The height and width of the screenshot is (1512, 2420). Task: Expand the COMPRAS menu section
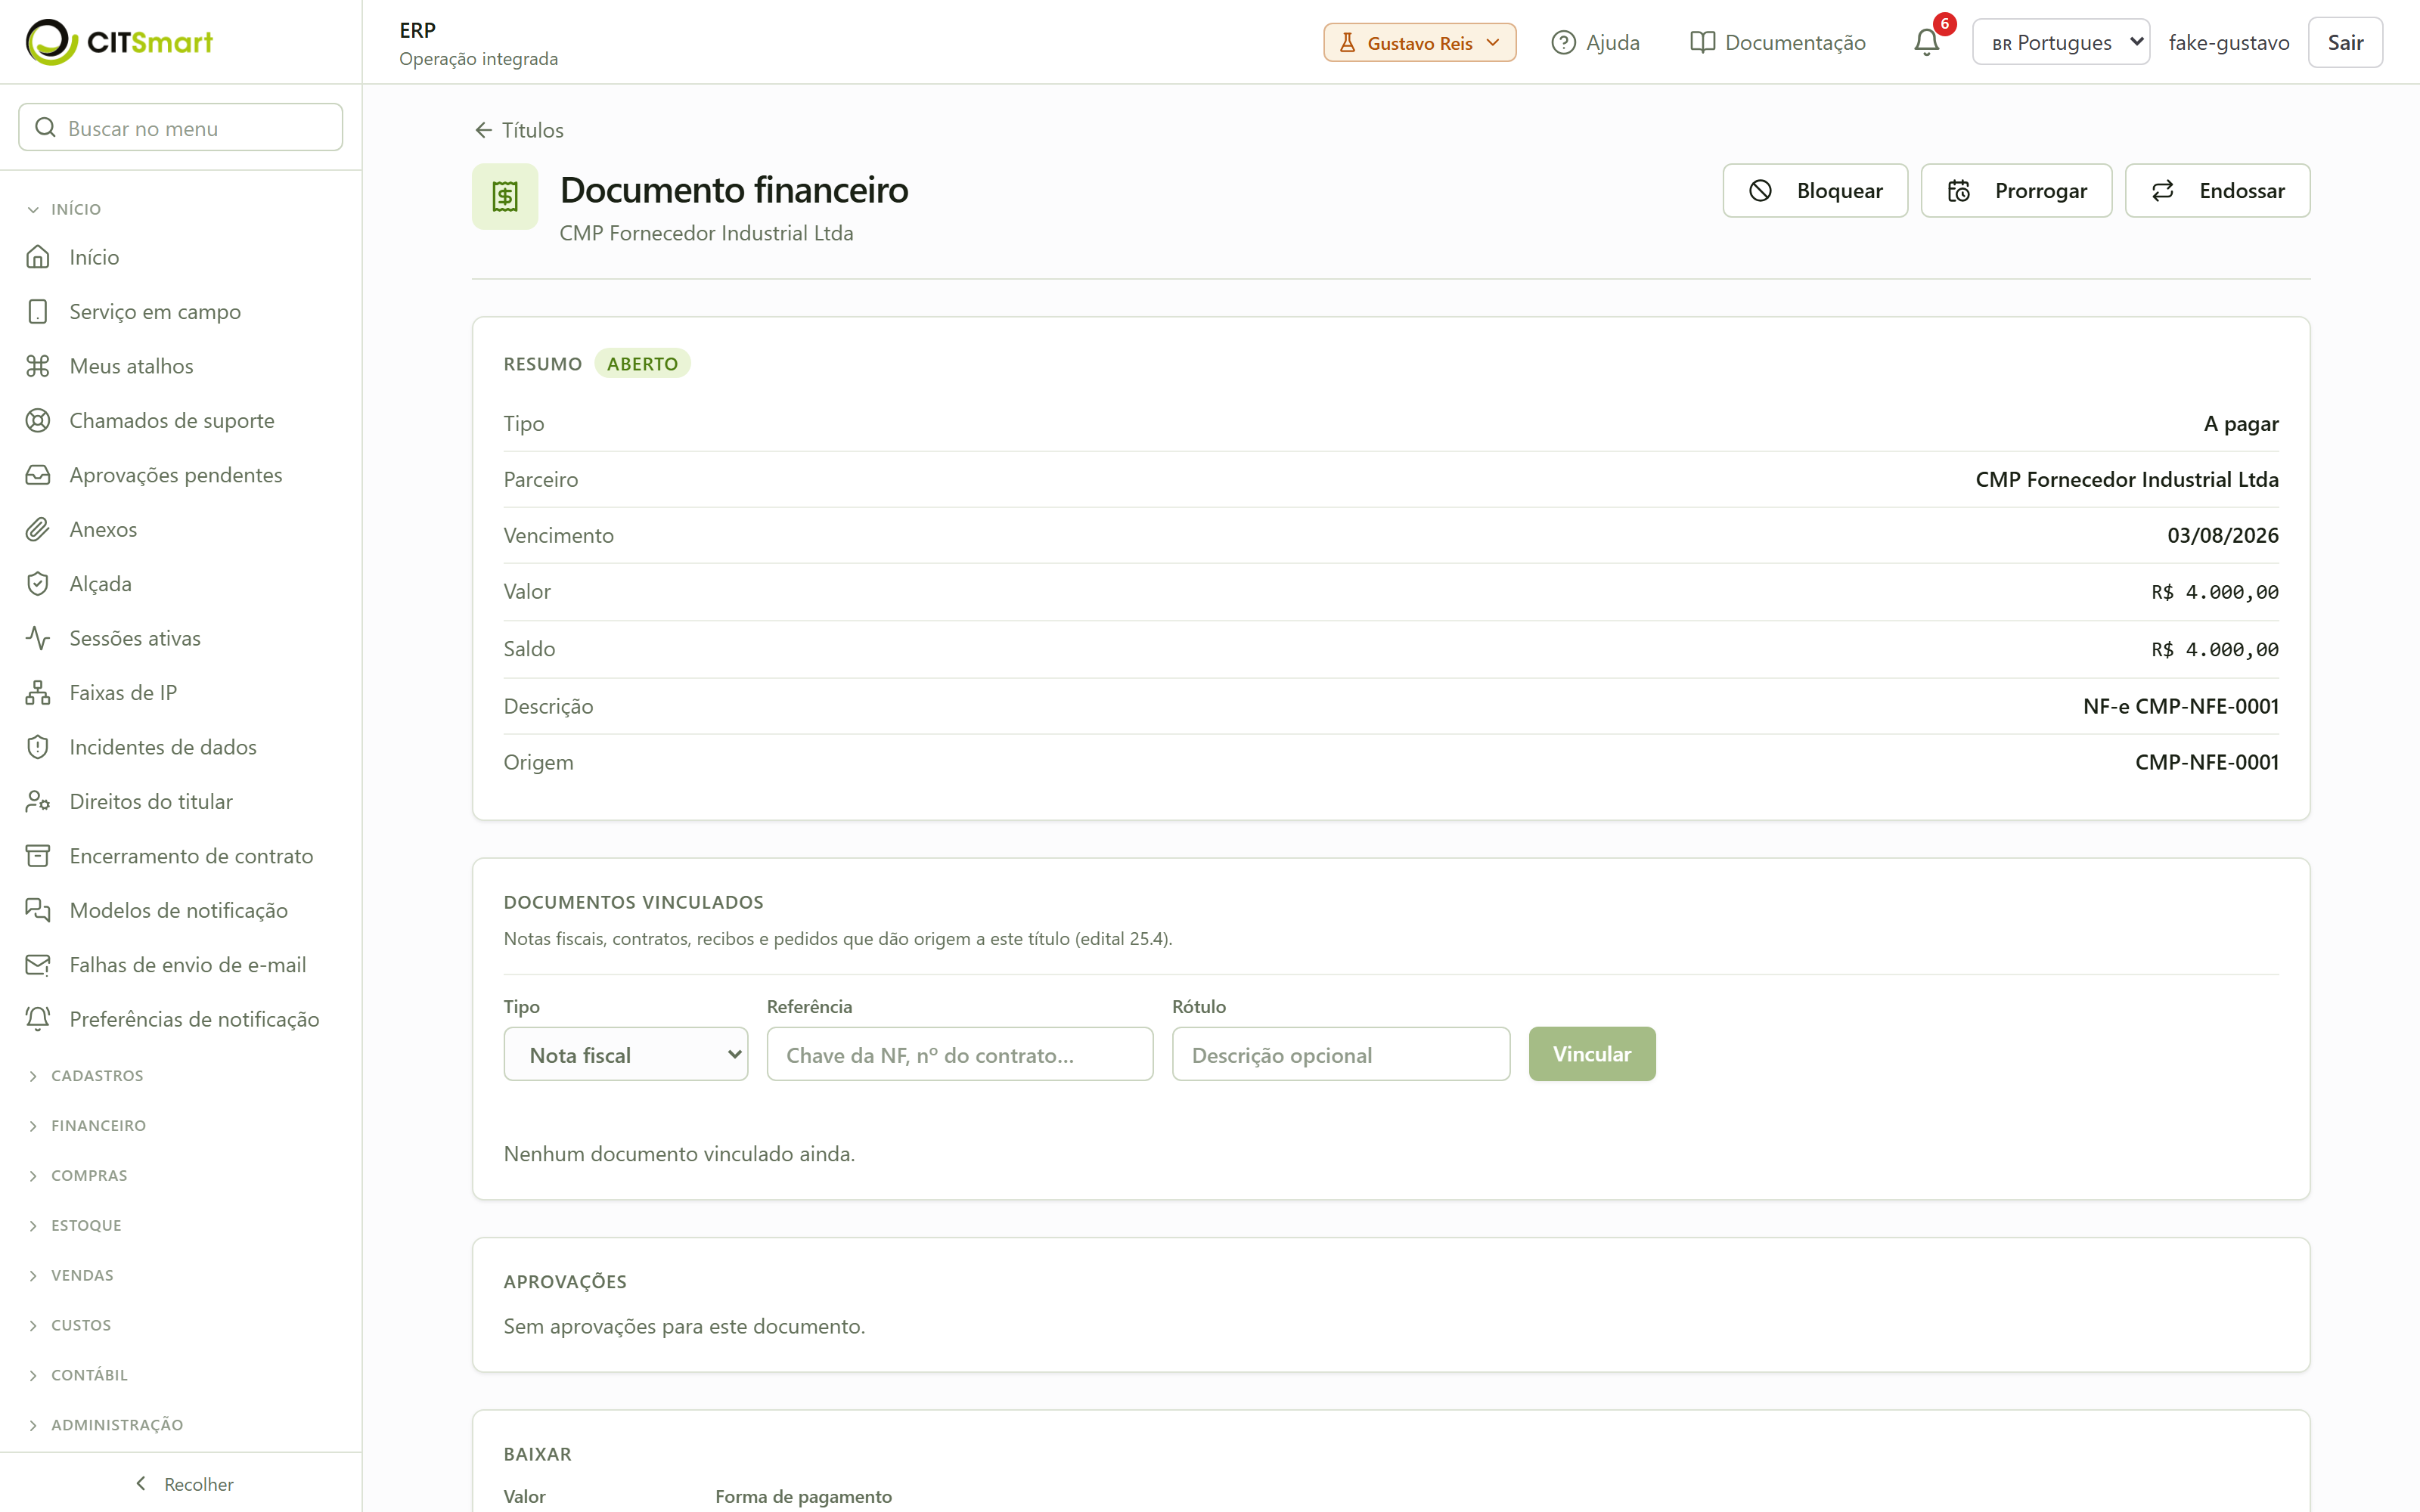78,1176
